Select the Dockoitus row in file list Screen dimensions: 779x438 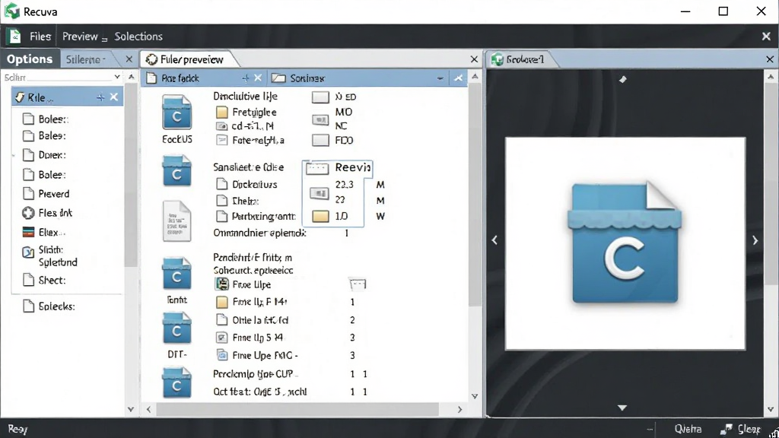[247, 185]
